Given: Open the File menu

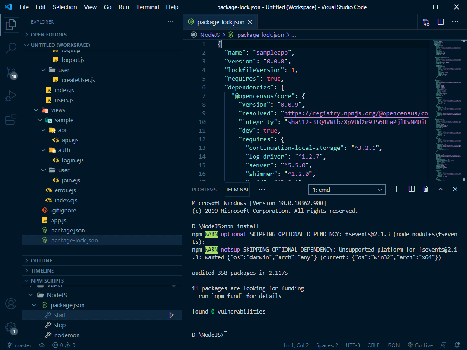Looking at the screenshot, I should coord(24,7).
